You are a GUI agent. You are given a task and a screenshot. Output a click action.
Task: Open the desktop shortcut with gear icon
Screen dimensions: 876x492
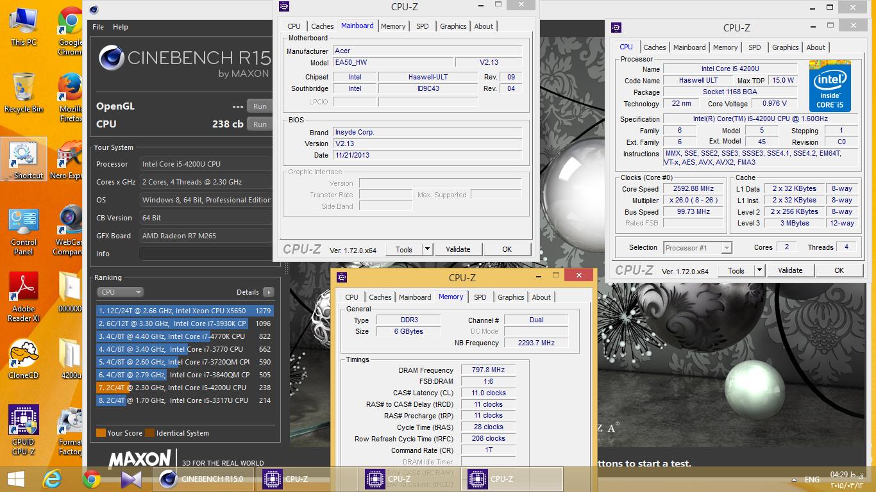(x=24, y=160)
